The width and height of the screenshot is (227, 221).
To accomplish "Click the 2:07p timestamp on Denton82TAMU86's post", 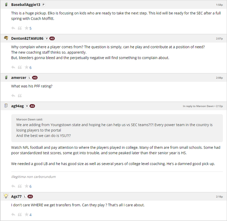I will (219, 39).
